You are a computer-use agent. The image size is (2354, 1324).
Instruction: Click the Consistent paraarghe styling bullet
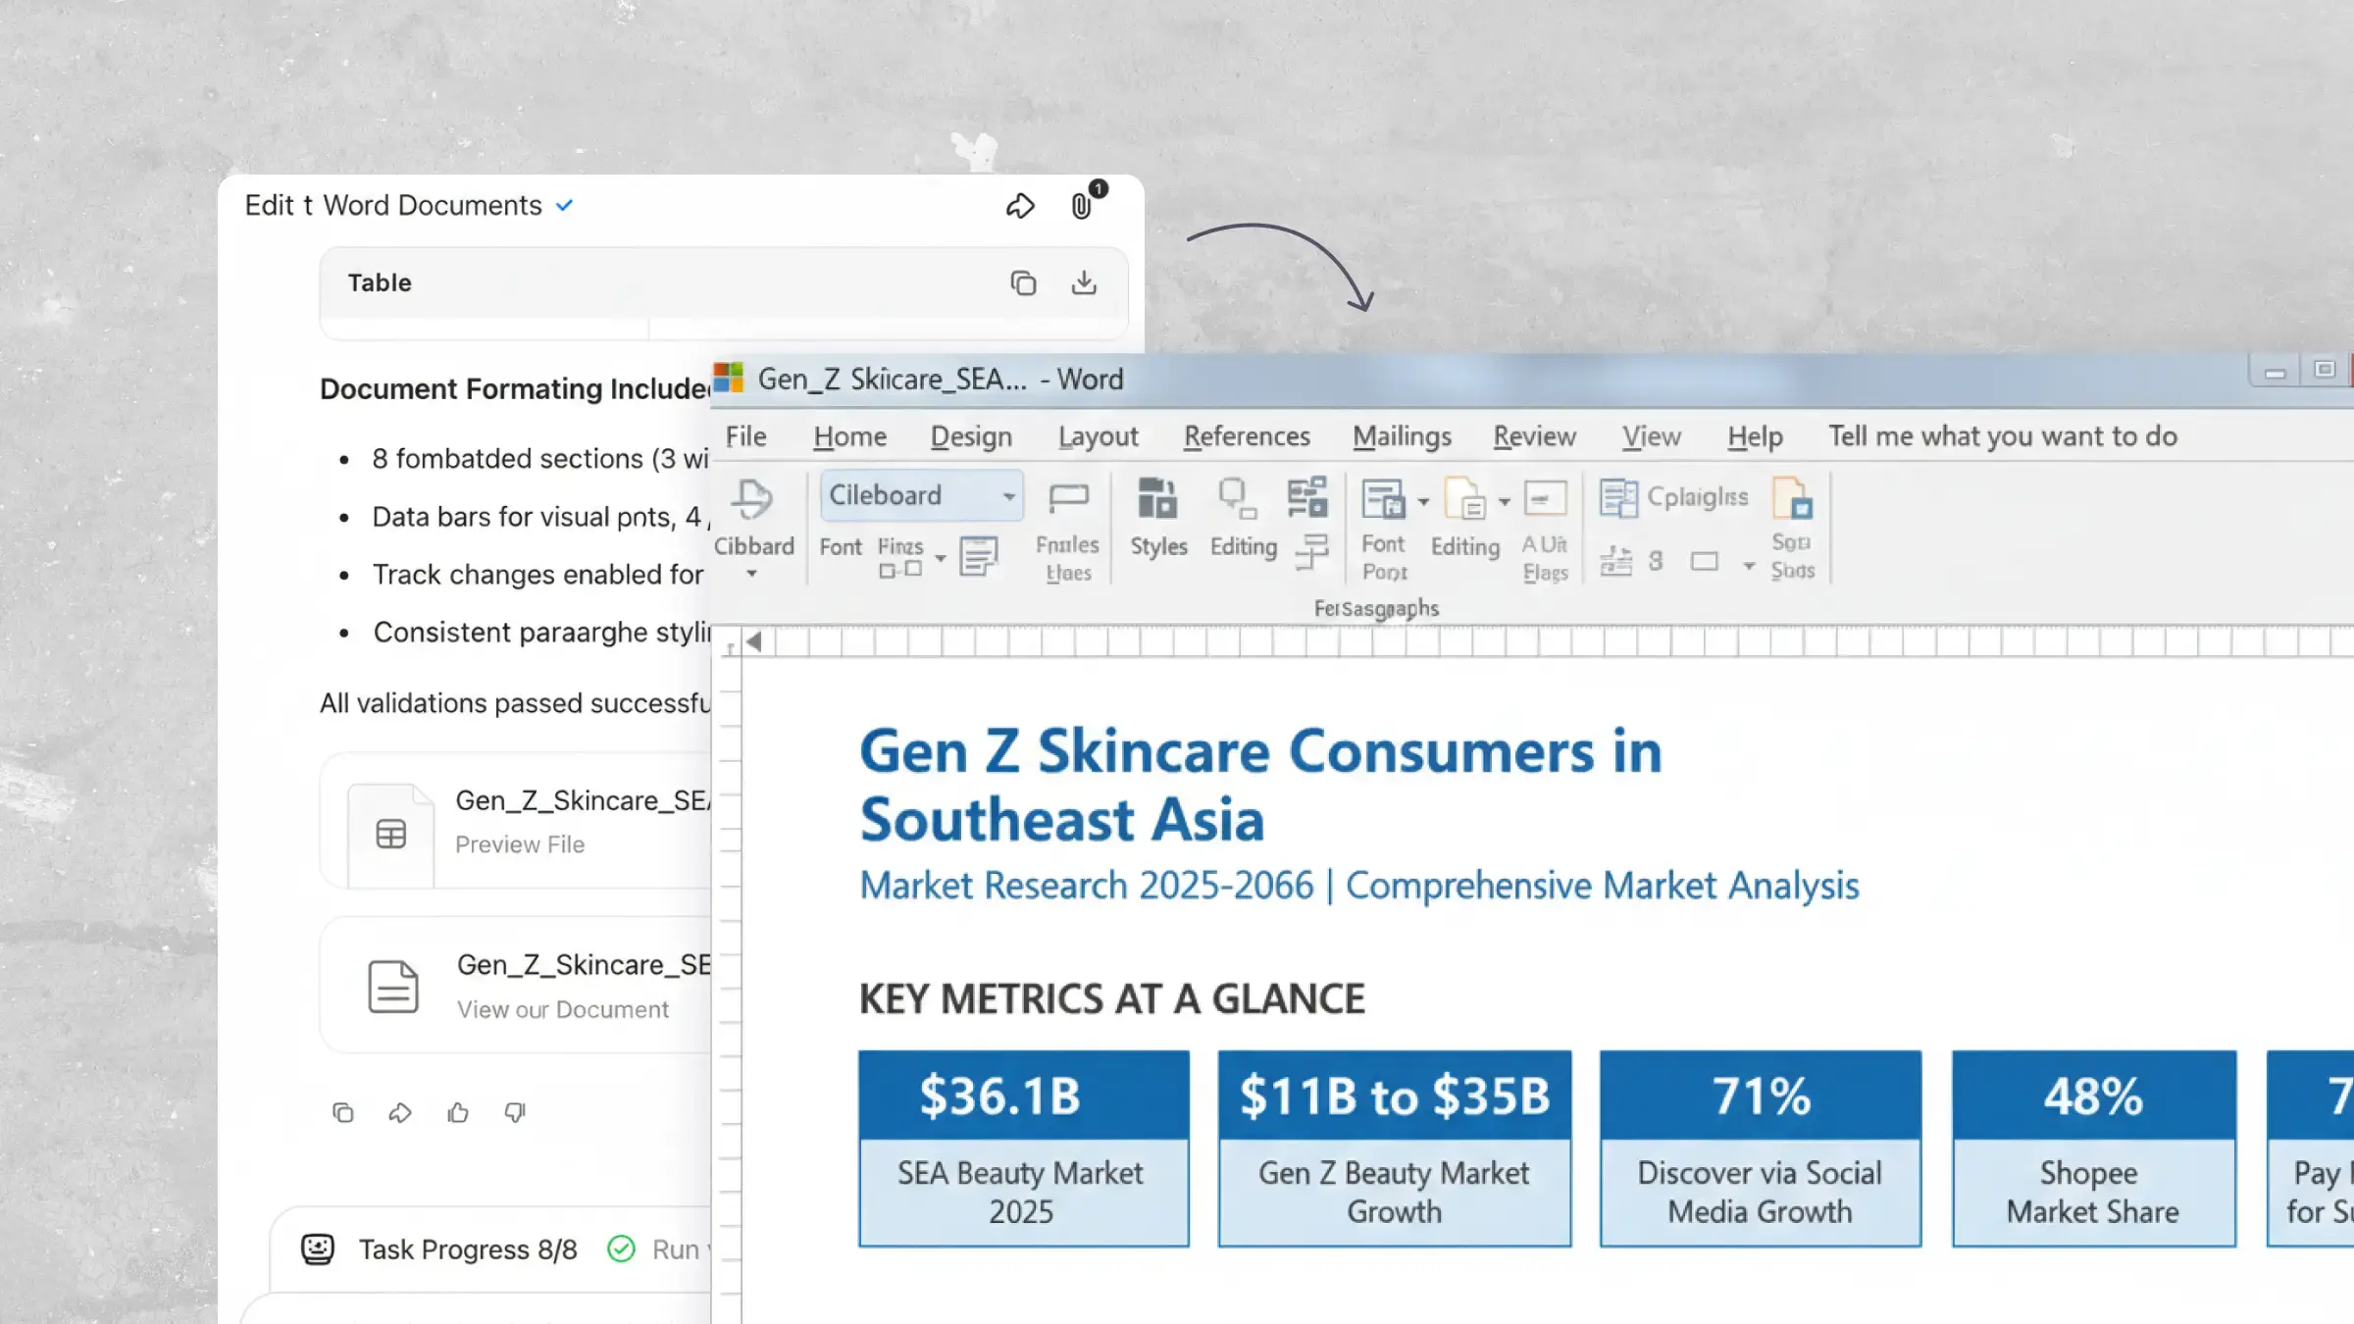542,633
